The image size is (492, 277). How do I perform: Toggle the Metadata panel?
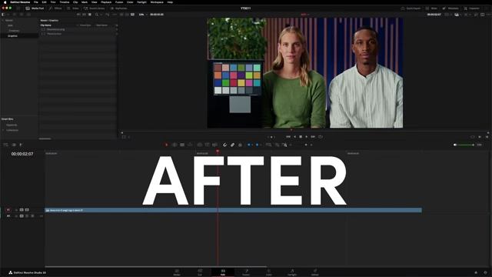point(450,8)
